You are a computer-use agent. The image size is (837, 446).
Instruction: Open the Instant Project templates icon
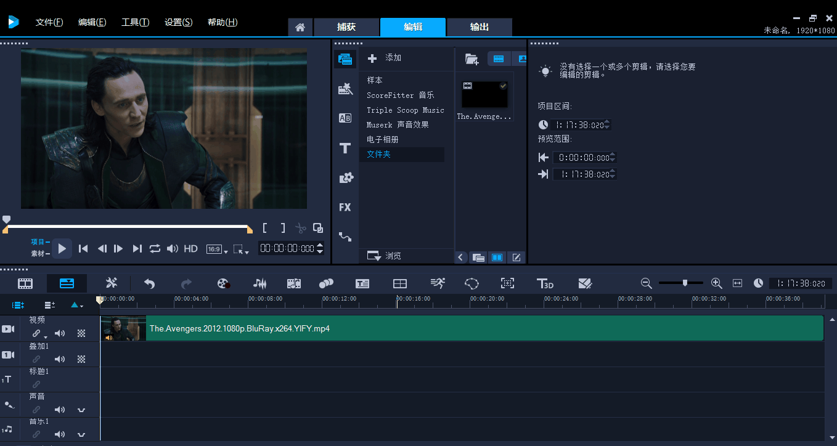346,89
